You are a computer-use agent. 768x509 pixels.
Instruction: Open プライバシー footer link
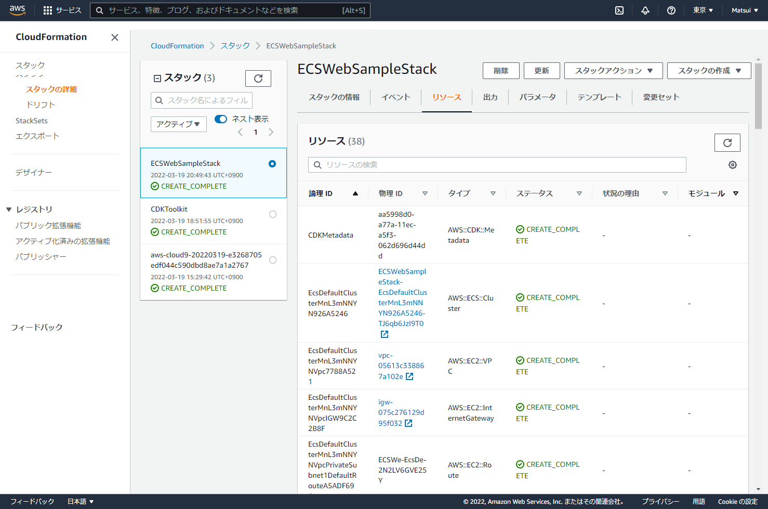660,502
